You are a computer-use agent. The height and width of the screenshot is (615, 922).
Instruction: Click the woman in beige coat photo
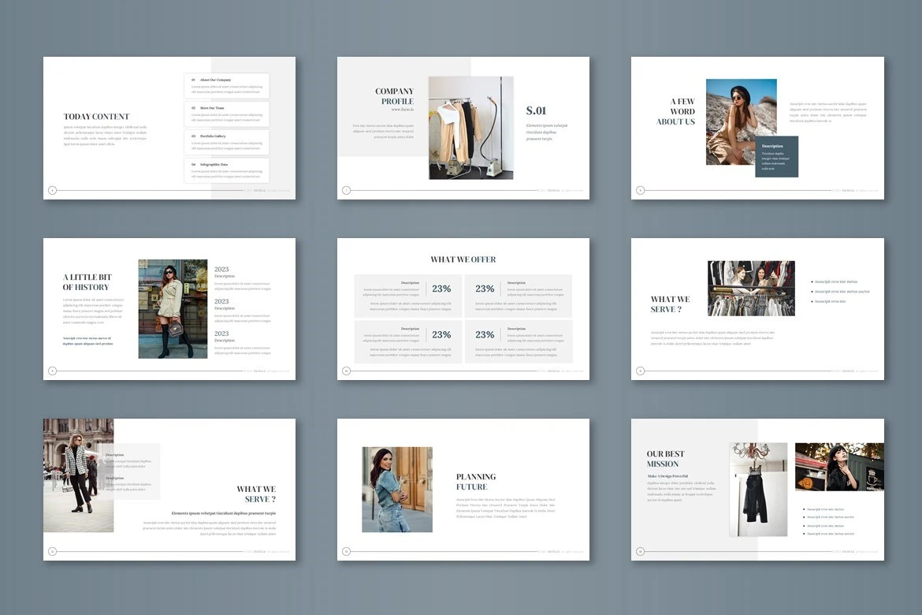click(x=173, y=309)
